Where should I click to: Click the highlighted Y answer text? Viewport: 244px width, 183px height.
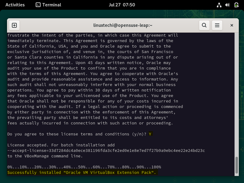(150, 134)
